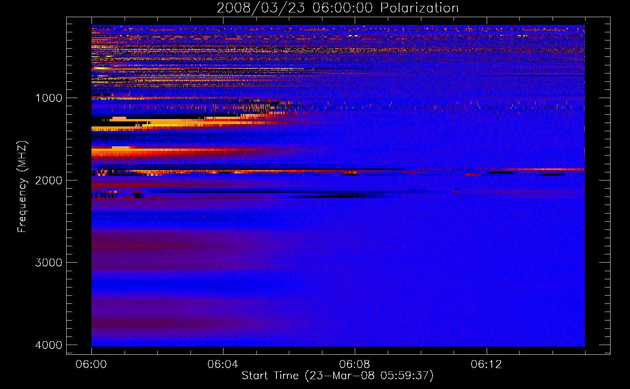Click the 06:08 time tick label
The width and height of the screenshot is (630, 389).
click(x=354, y=364)
